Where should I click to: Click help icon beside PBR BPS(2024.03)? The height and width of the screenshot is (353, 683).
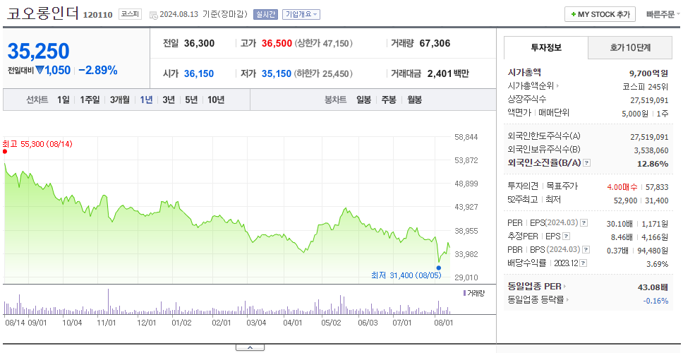586,250
